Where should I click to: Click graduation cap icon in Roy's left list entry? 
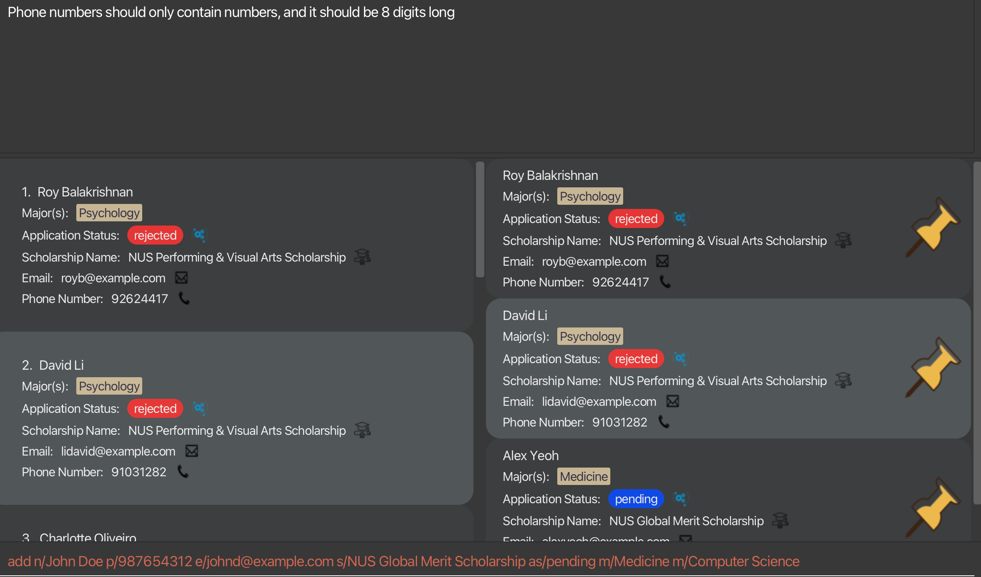(362, 257)
